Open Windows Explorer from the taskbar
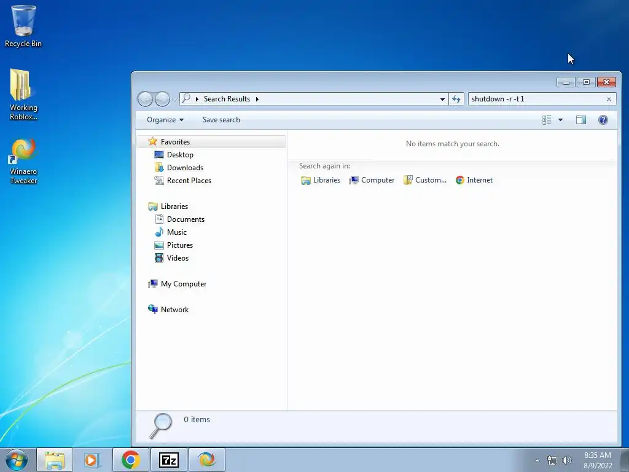The image size is (629, 472). (55, 460)
